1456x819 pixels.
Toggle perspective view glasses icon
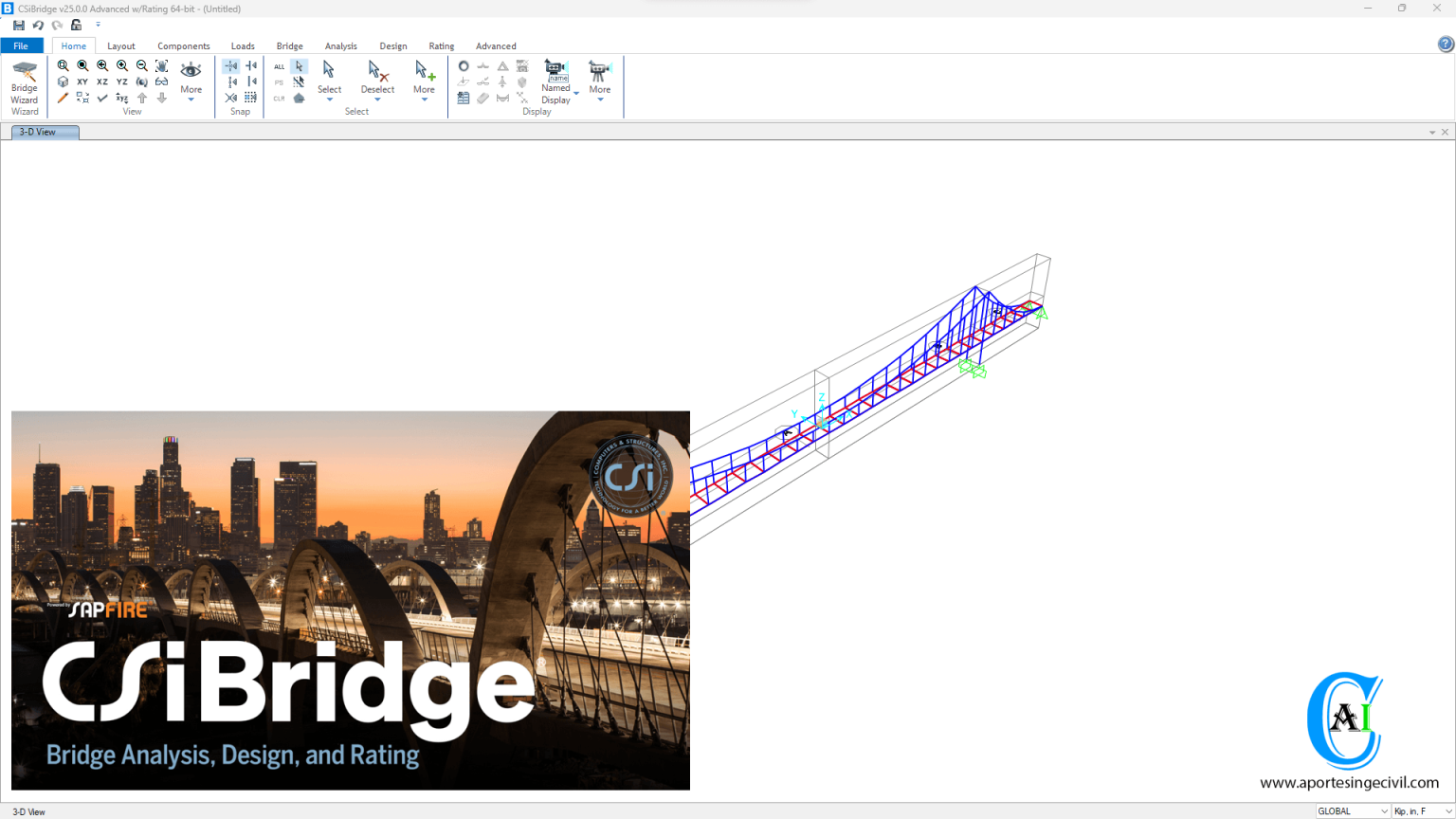(x=162, y=82)
